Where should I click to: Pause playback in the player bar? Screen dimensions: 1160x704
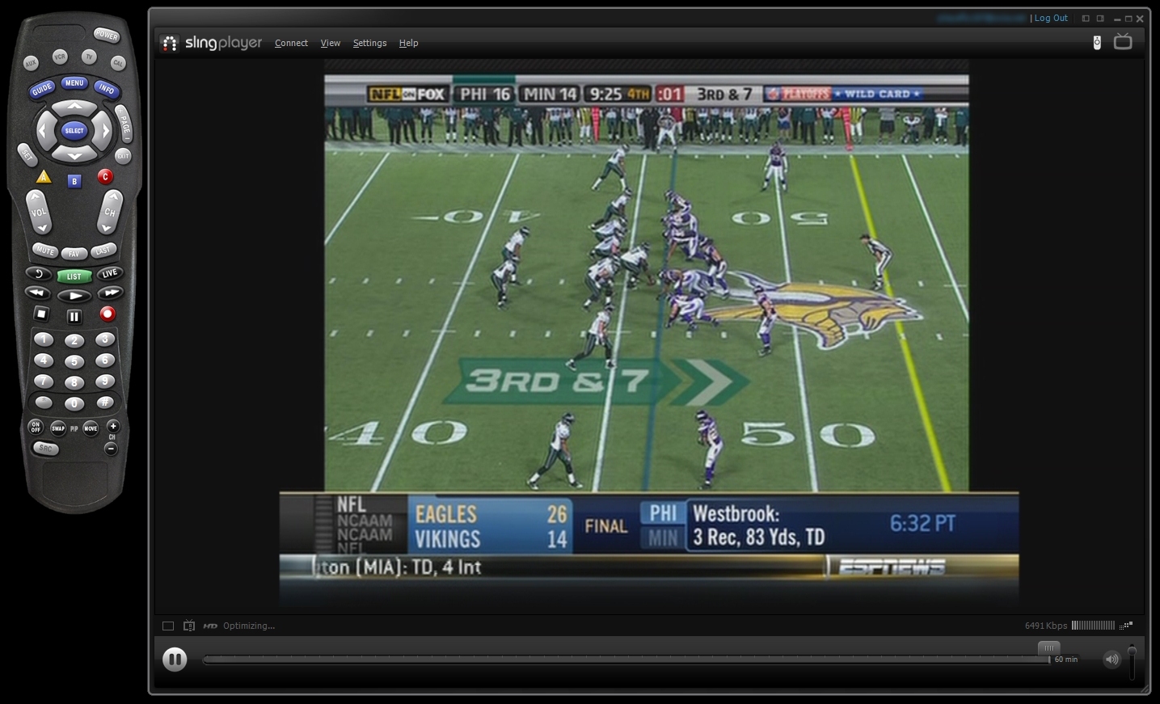(x=175, y=660)
